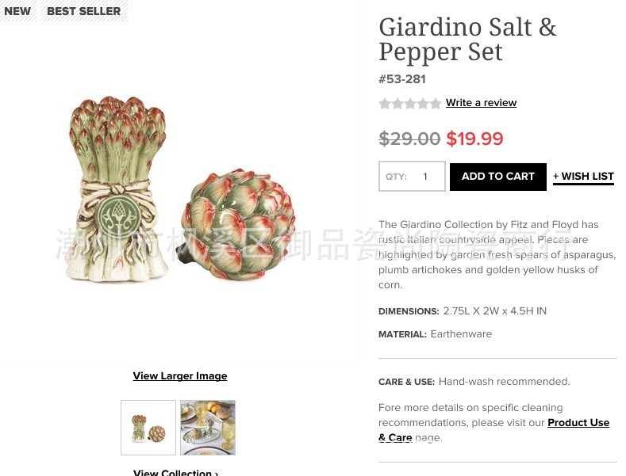Click the asparagus salt shaker in main image
Image resolution: width=626 pixels, height=476 pixels.
point(119,190)
